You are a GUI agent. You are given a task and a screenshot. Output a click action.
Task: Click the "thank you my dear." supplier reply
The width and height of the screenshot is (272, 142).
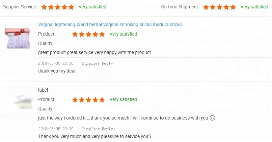(57, 71)
